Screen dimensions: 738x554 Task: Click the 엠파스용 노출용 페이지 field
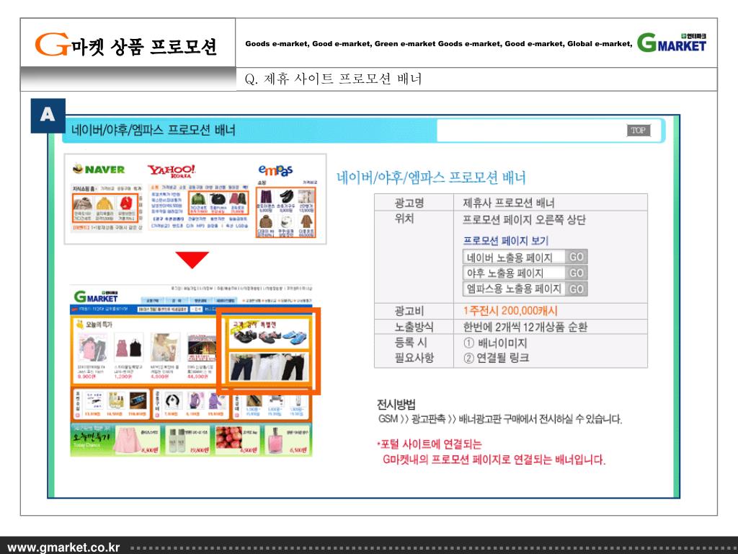[x=514, y=289]
